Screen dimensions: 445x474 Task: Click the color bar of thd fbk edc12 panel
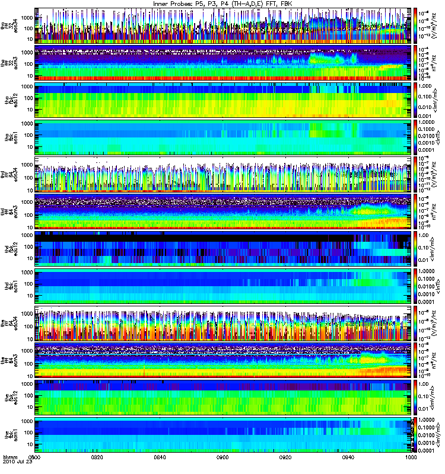(x=415, y=248)
